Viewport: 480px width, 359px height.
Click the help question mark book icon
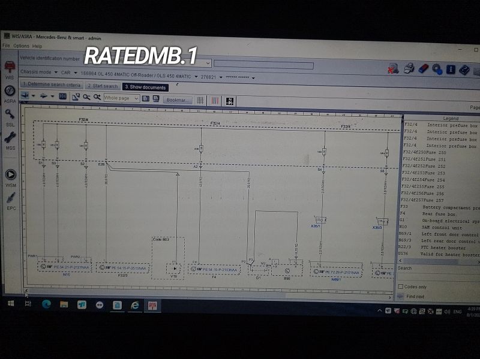pyautogui.click(x=464, y=70)
